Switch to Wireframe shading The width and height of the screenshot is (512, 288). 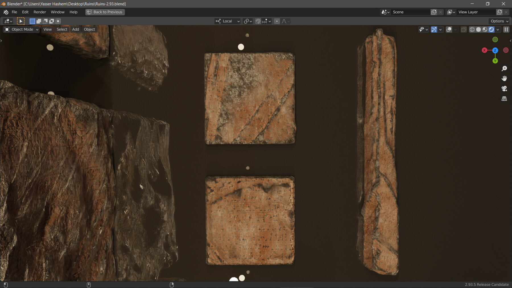472,29
